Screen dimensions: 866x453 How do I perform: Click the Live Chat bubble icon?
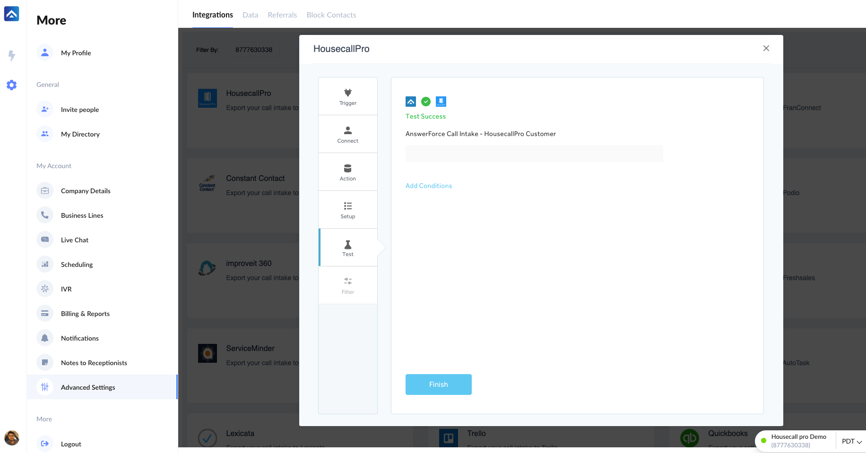45,239
